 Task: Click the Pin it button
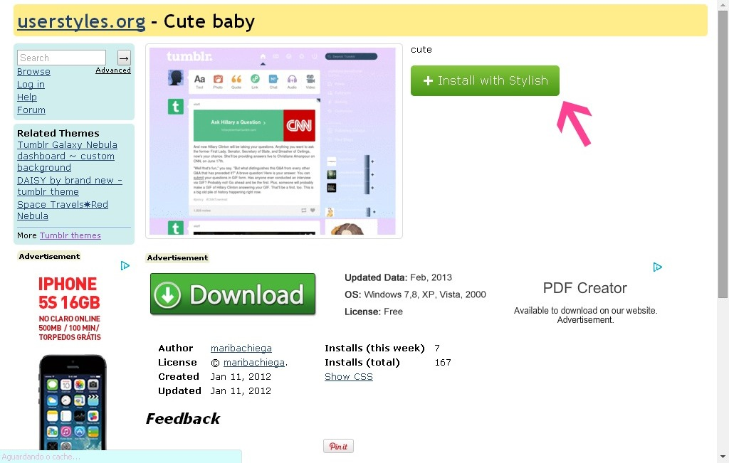pyautogui.click(x=338, y=446)
